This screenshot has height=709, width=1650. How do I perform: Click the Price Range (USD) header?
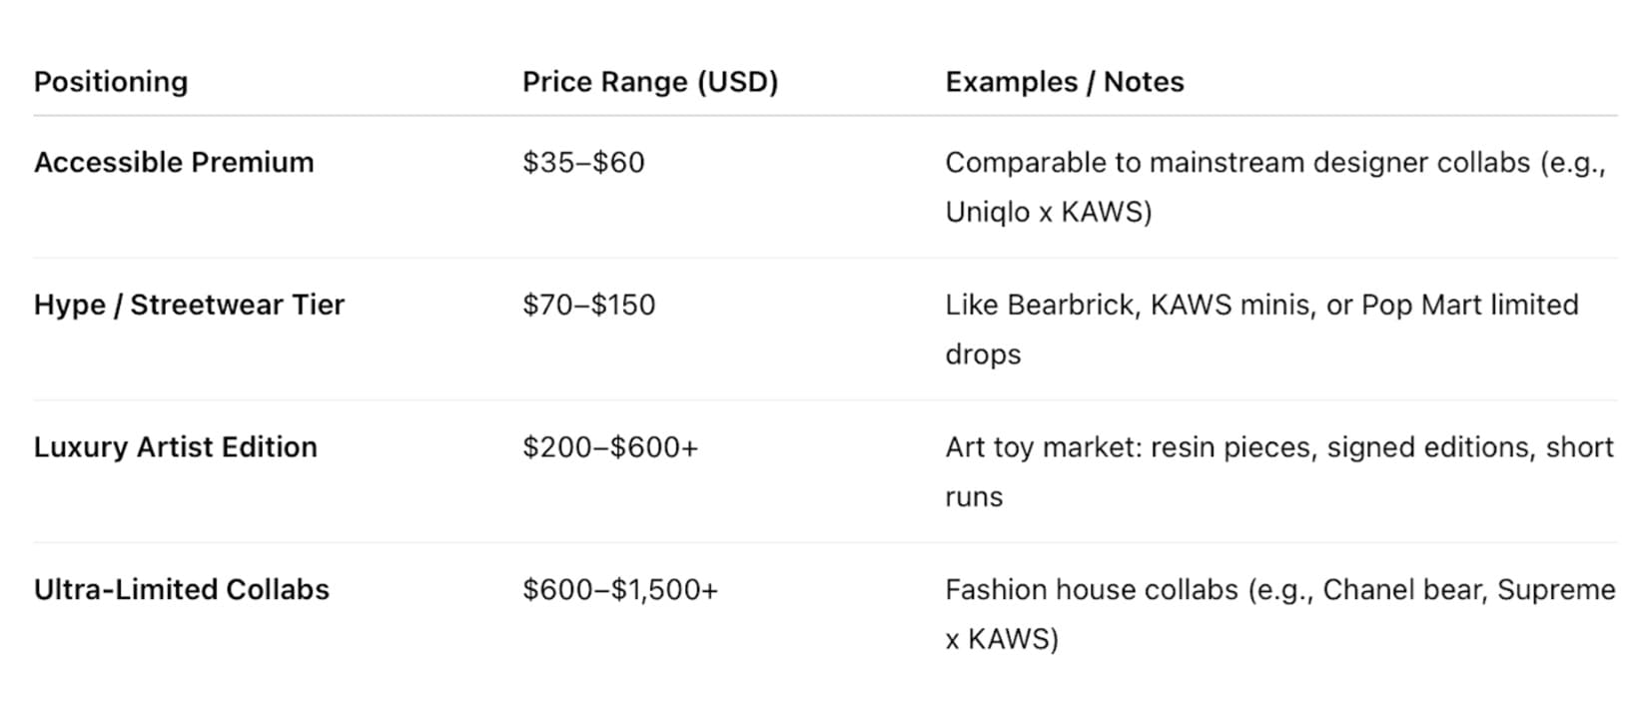(650, 82)
